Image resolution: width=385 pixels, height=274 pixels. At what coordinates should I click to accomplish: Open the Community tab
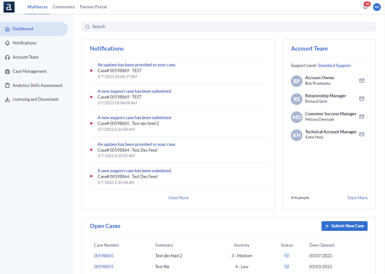[64, 7]
